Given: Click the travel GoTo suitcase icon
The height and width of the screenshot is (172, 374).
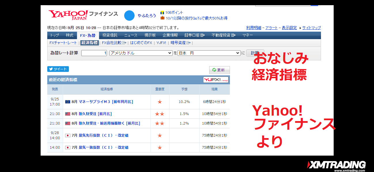Looking at the screenshot, I should click(162, 18).
